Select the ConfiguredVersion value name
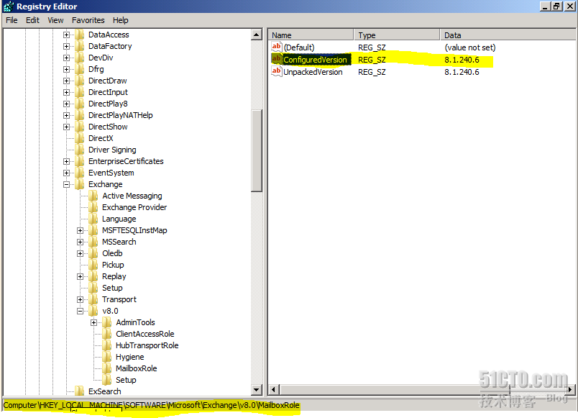This screenshot has height=418, width=578. point(315,60)
